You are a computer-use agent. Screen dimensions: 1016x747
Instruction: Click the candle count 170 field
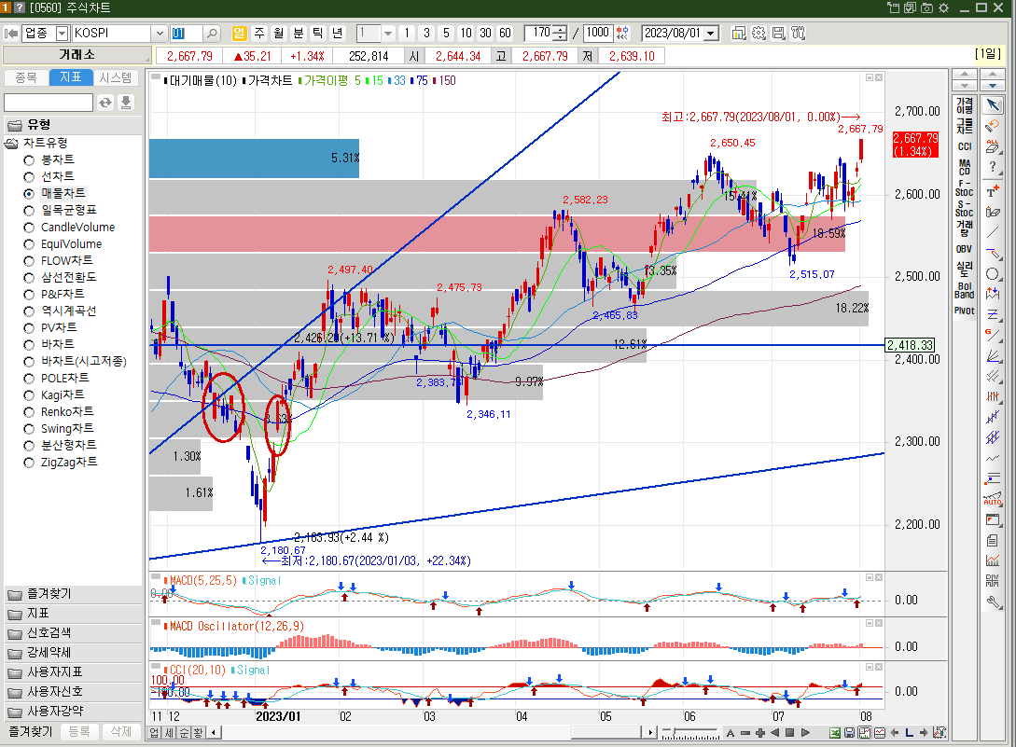(537, 33)
